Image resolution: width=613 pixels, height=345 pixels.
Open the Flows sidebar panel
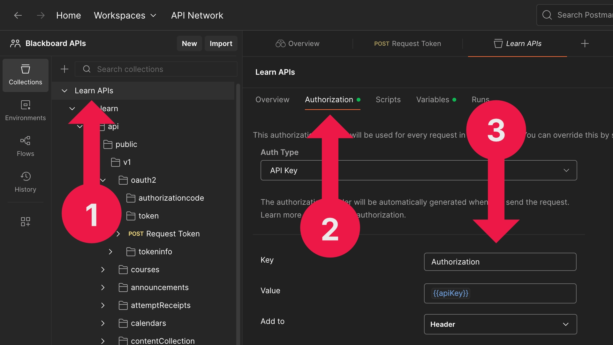25,146
